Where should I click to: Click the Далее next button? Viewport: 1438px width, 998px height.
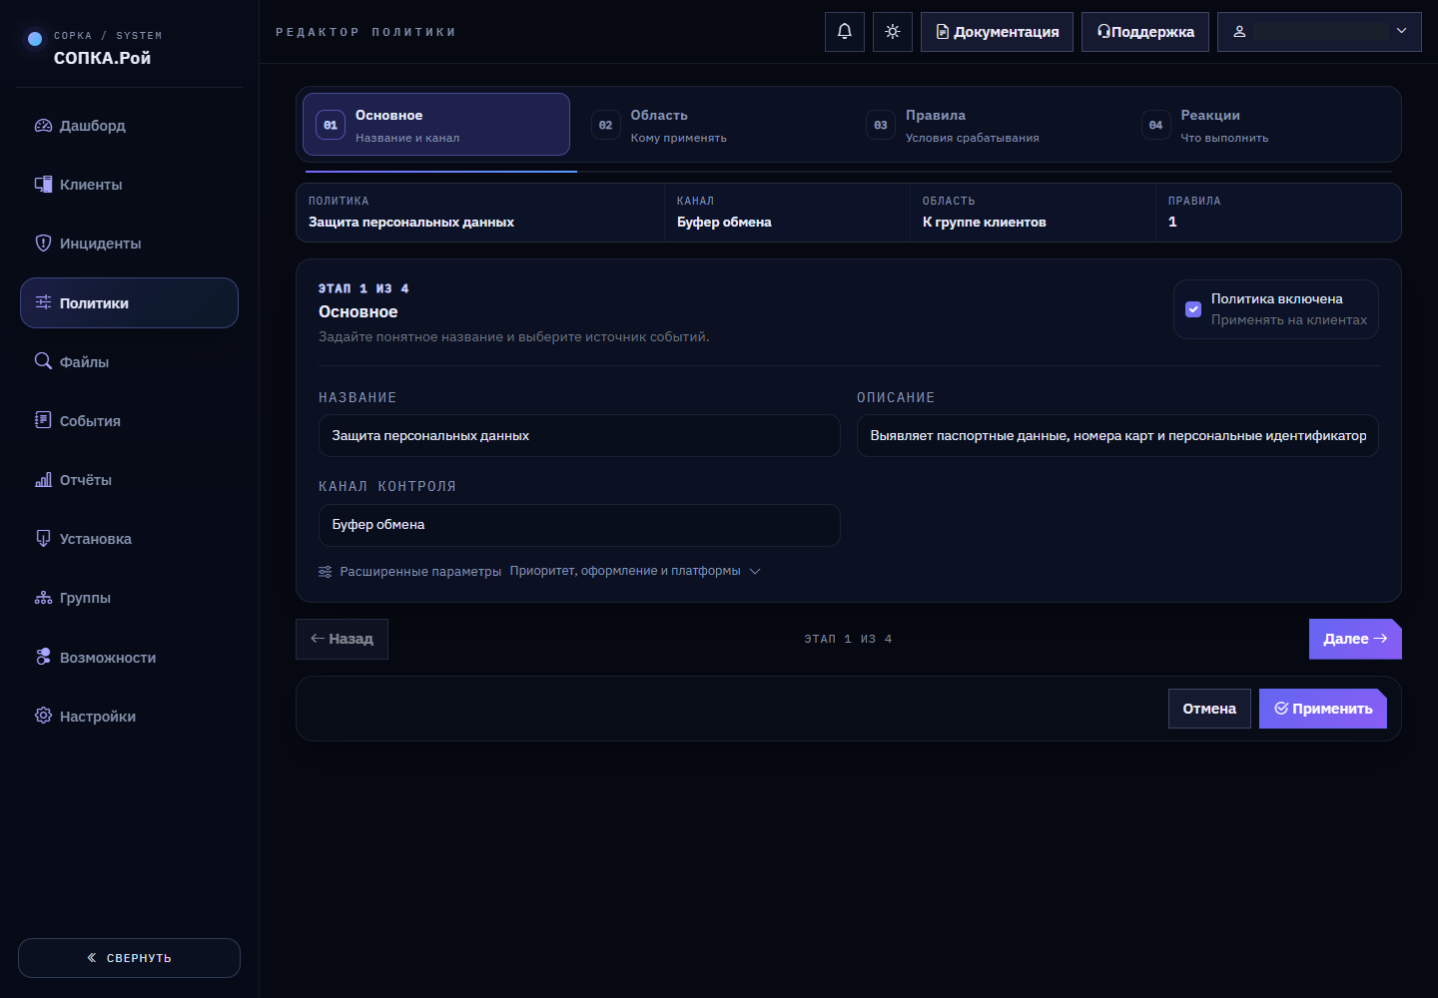[1355, 639]
